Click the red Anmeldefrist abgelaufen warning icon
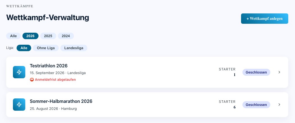The image size is (295, 123). [x=32, y=80]
